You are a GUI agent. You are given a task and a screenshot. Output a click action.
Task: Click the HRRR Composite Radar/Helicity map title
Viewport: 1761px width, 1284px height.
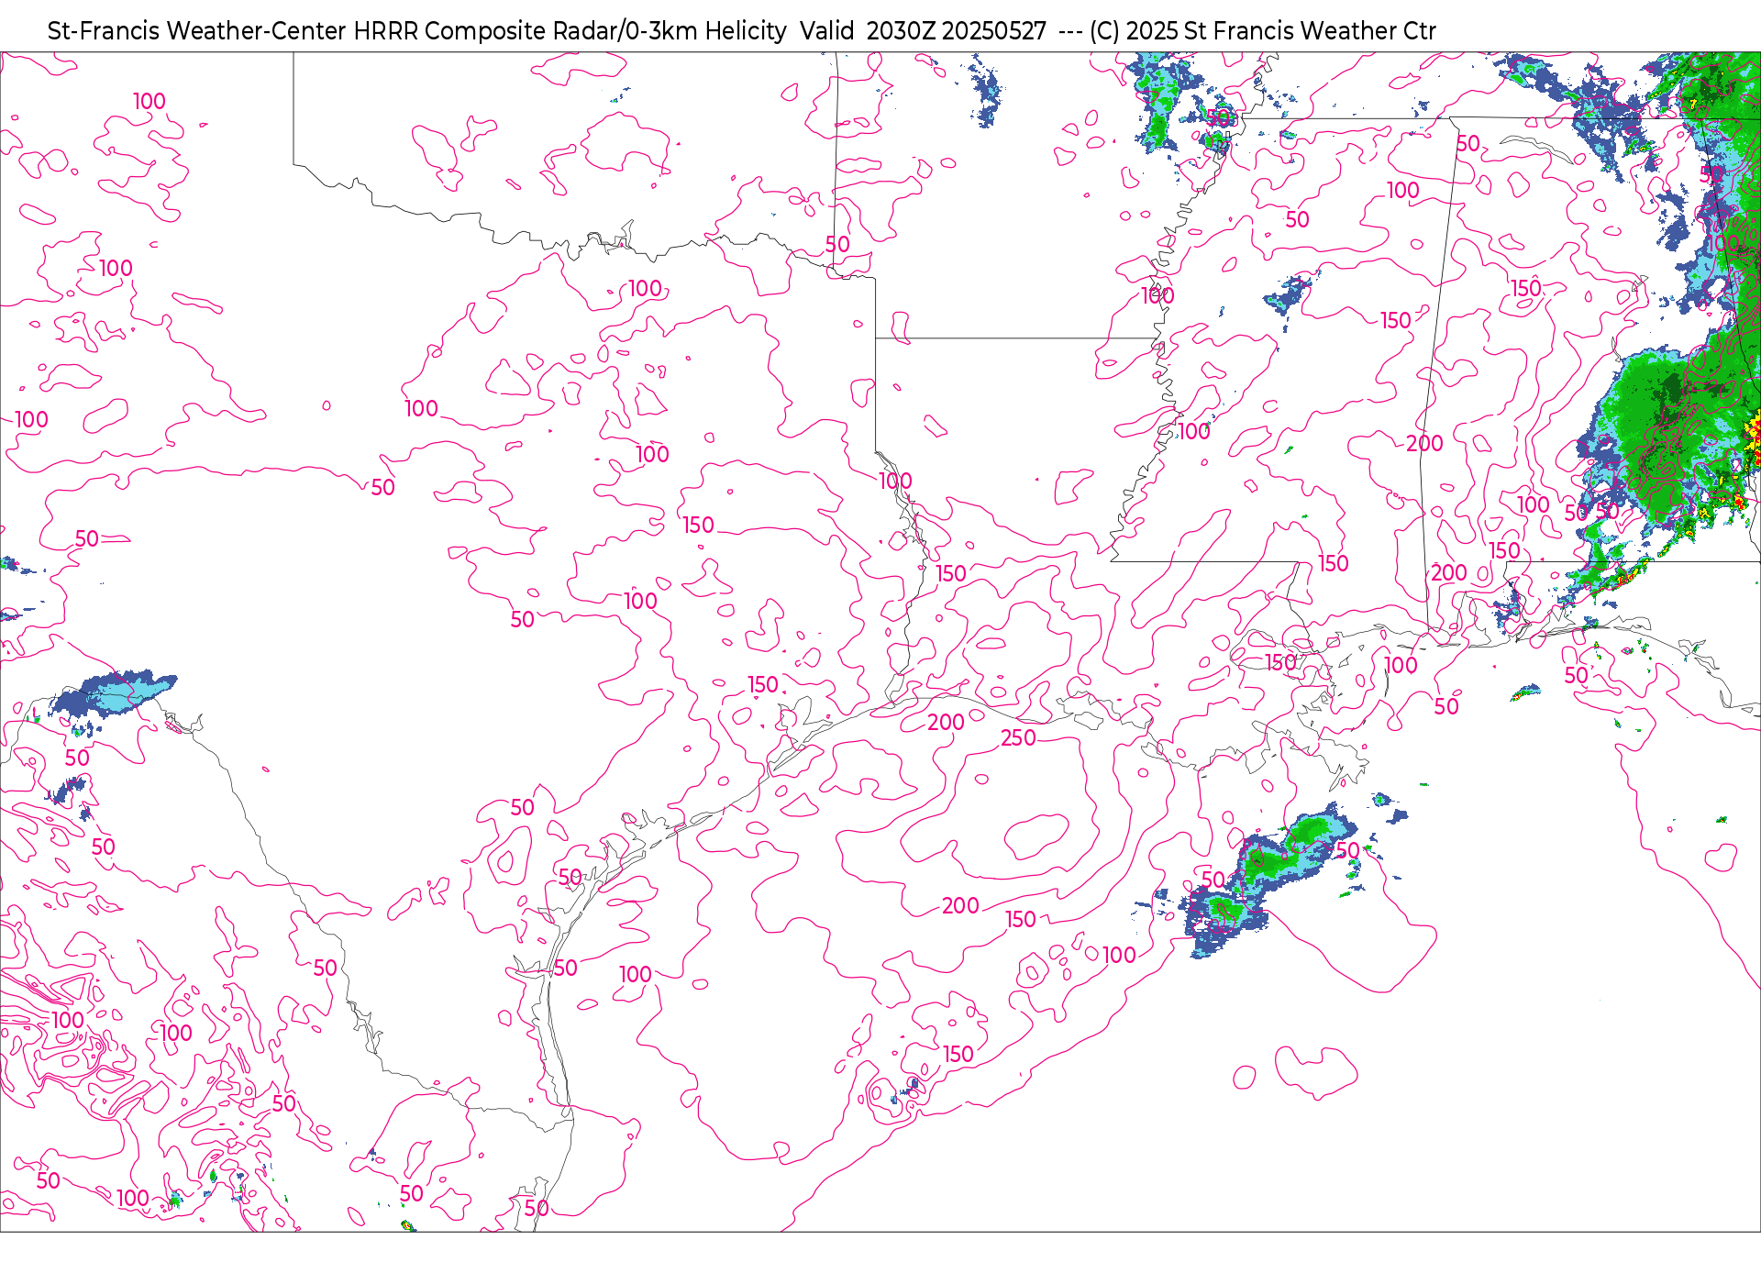coord(741,31)
